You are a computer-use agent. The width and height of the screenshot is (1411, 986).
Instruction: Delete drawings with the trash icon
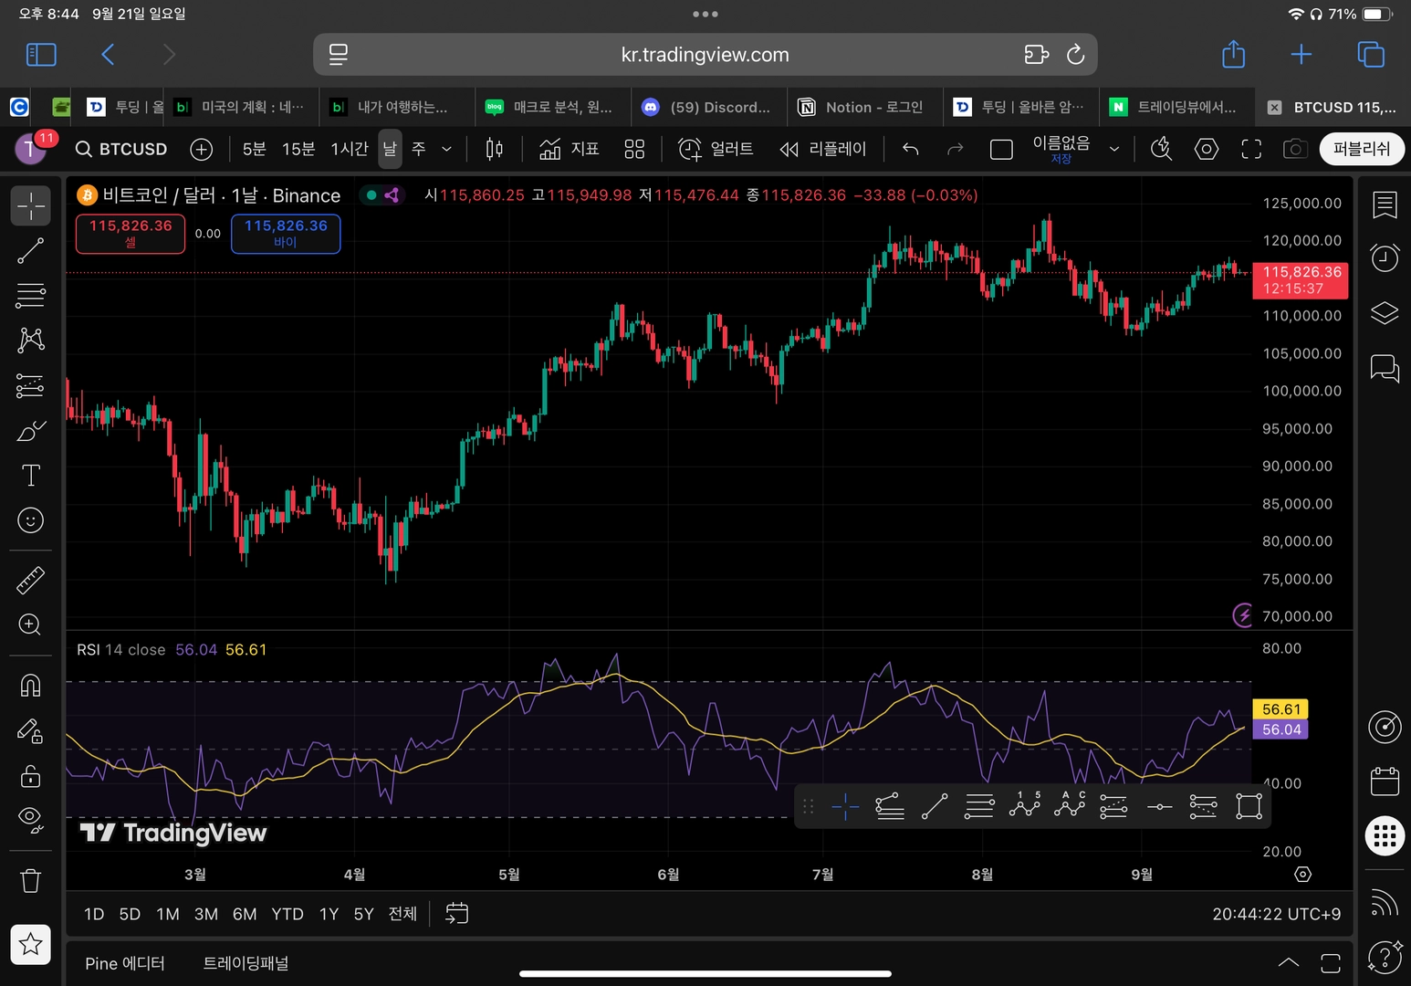coord(30,881)
